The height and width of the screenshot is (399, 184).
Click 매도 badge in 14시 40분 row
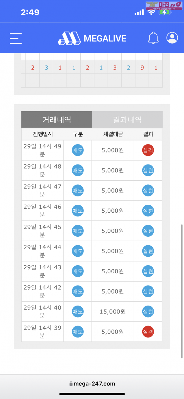click(78, 312)
